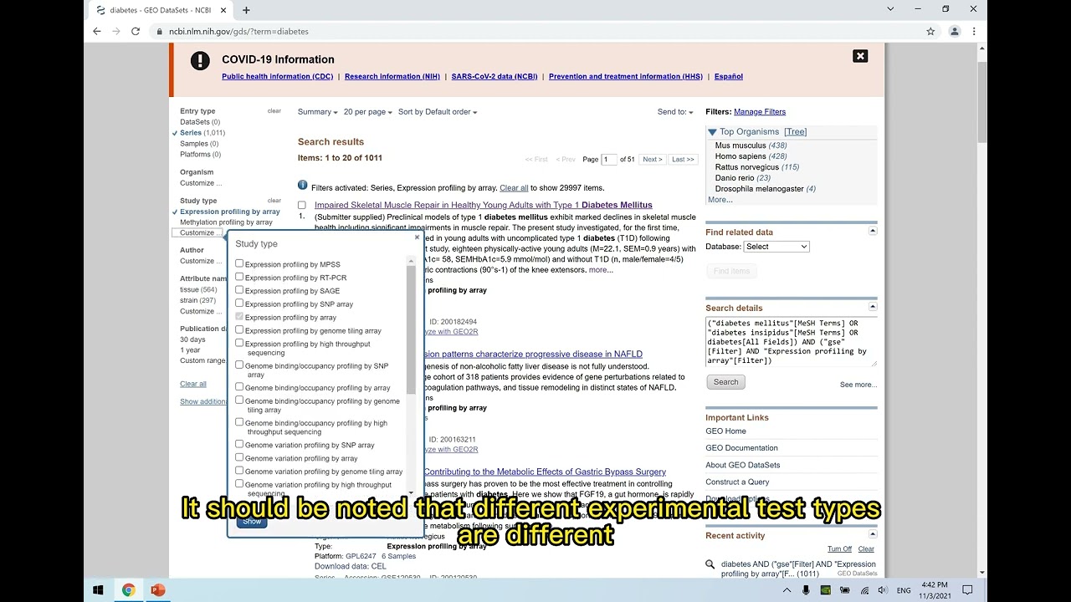The image size is (1071, 602).
Task: Close the COVID-19 Information banner
Action: tap(860, 56)
